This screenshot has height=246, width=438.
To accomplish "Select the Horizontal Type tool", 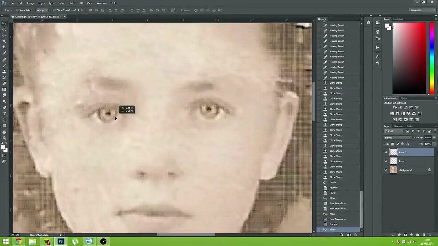I will [x=4, y=113].
